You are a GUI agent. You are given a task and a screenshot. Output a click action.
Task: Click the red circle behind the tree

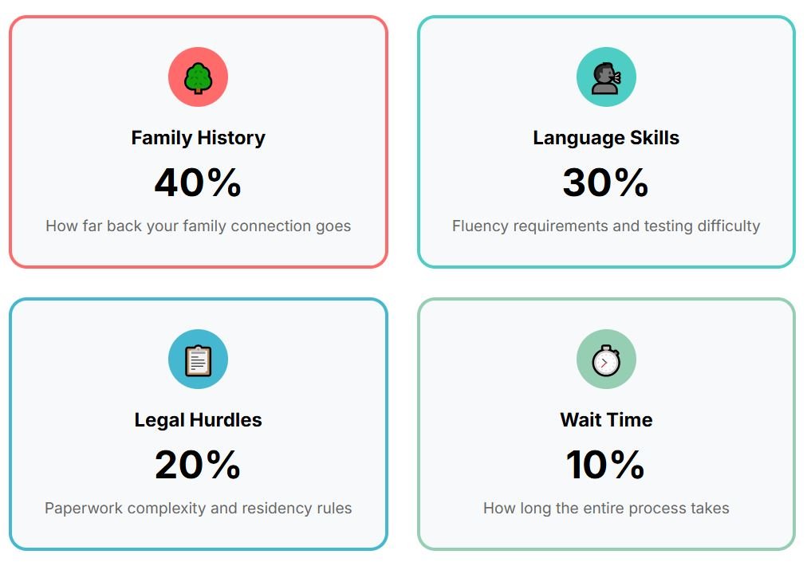pyautogui.click(x=198, y=77)
